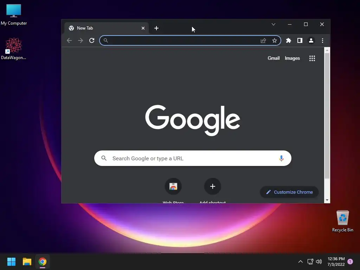Expand the tab search chevron
360x270 pixels.
pyautogui.click(x=274, y=24)
